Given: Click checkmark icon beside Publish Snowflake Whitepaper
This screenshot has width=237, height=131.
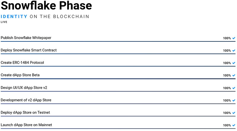Looking at the screenshot, I should [x=234, y=38].
